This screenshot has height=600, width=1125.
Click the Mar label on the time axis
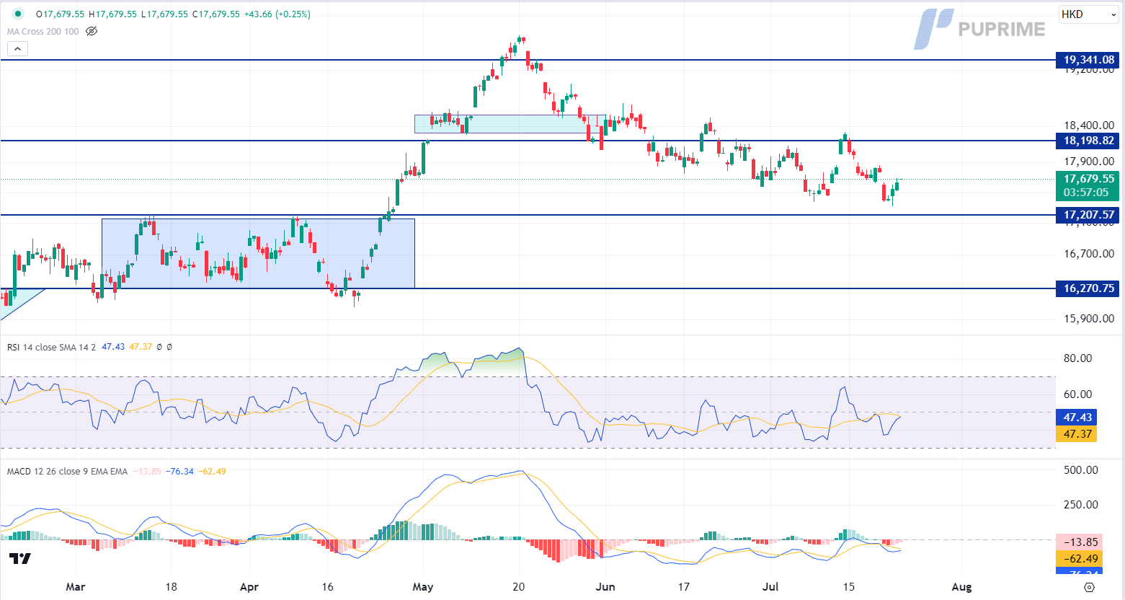point(75,587)
